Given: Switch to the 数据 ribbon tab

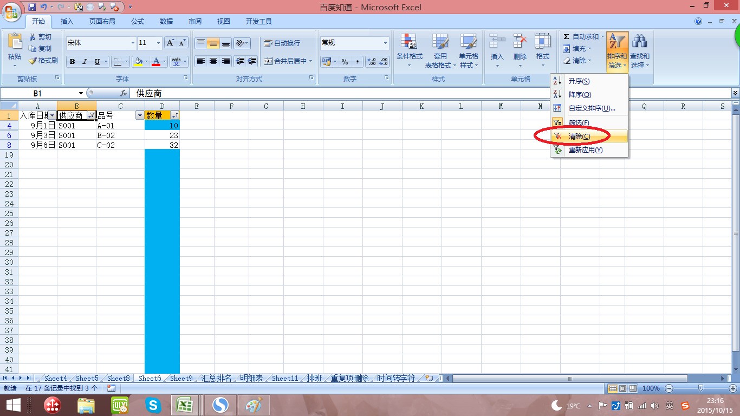Looking at the screenshot, I should 166,22.
